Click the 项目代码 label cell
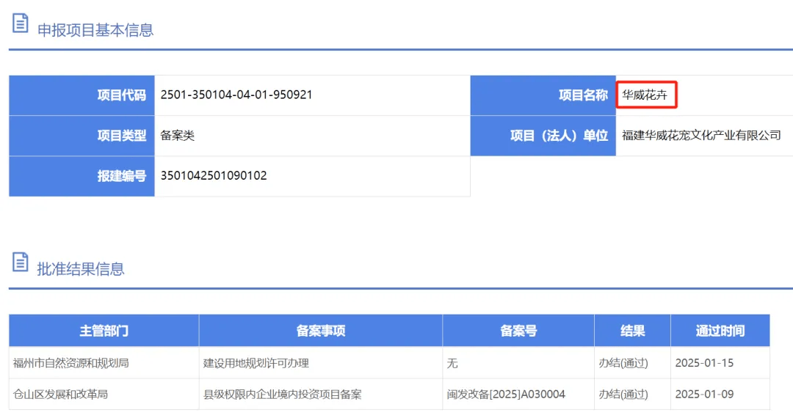This screenshot has height=418, width=793. (x=82, y=95)
